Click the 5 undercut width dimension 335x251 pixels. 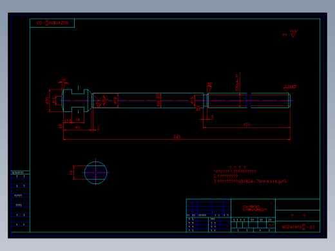[x=212, y=117]
